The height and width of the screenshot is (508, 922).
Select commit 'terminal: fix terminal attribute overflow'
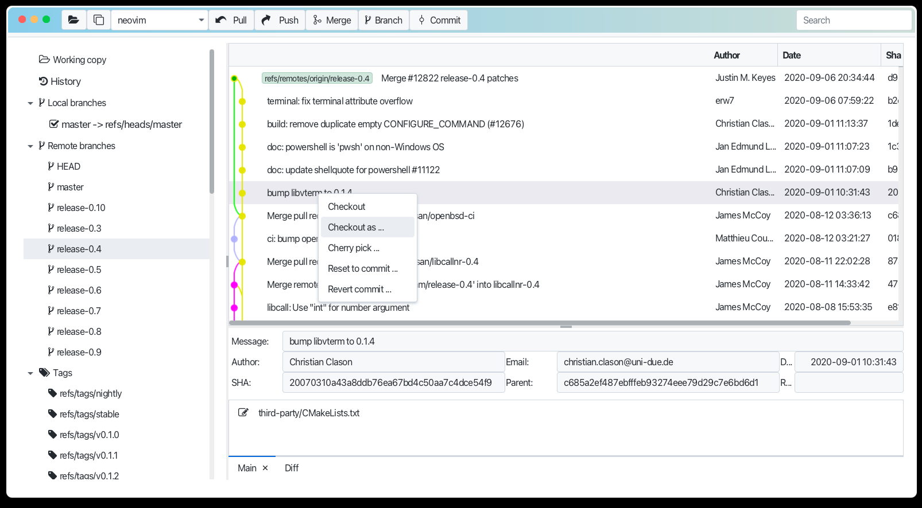[x=340, y=101]
